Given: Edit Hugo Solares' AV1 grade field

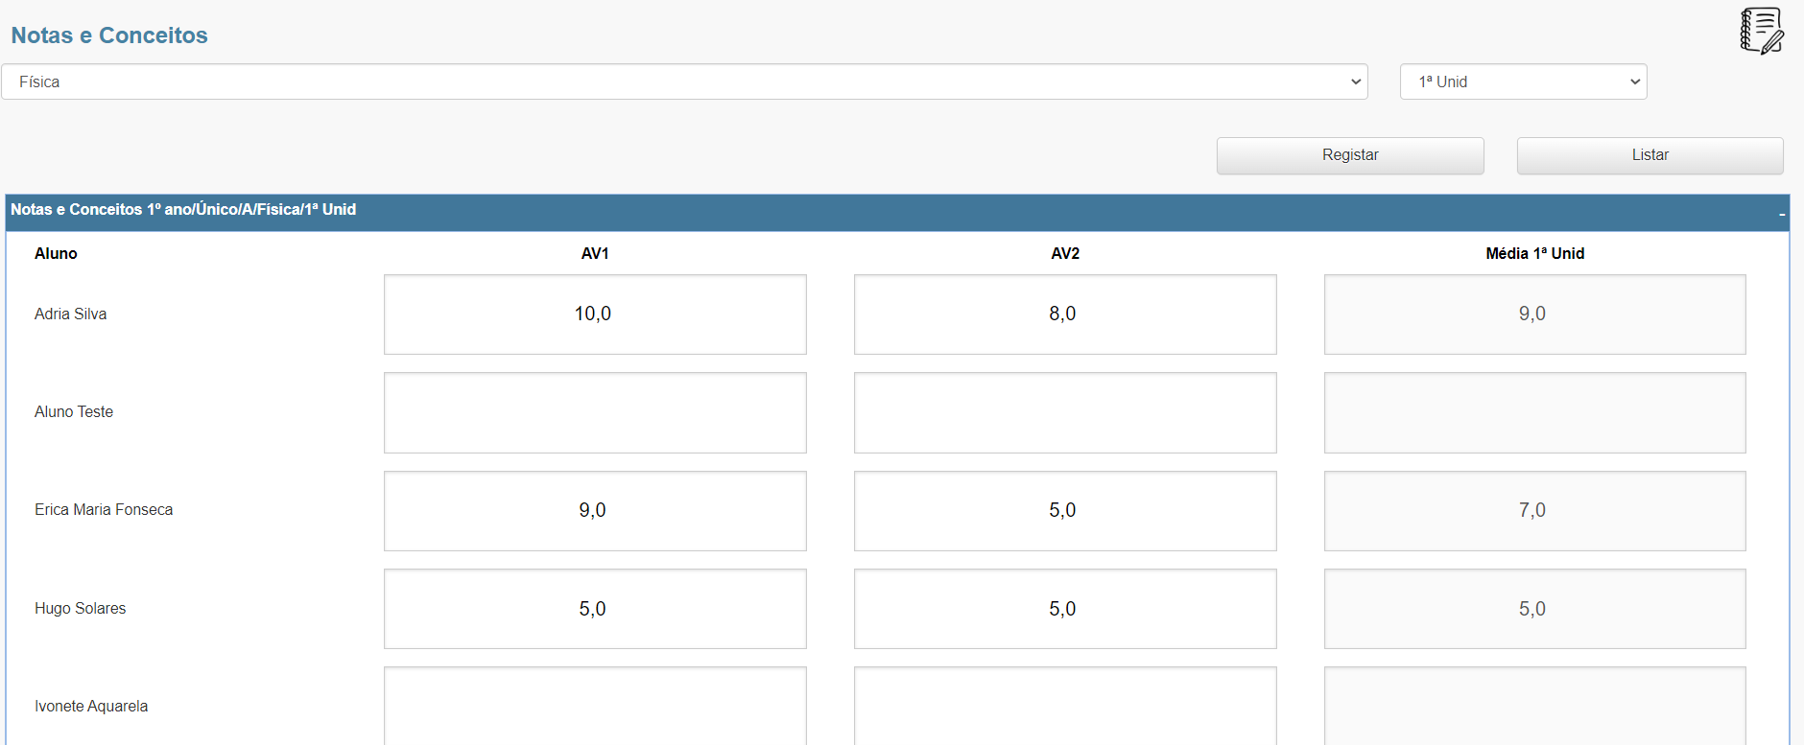Looking at the screenshot, I should (x=595, y=609).
